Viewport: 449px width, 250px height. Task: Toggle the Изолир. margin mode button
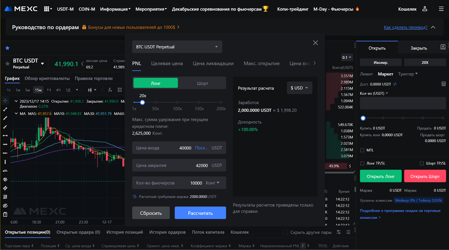coord(381,63)
